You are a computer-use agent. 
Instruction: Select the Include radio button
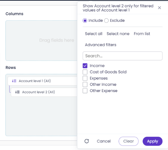85,21
